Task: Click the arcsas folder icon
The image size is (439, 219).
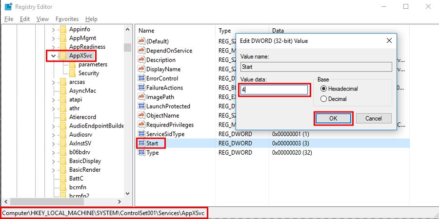Action: coord(63,82)
